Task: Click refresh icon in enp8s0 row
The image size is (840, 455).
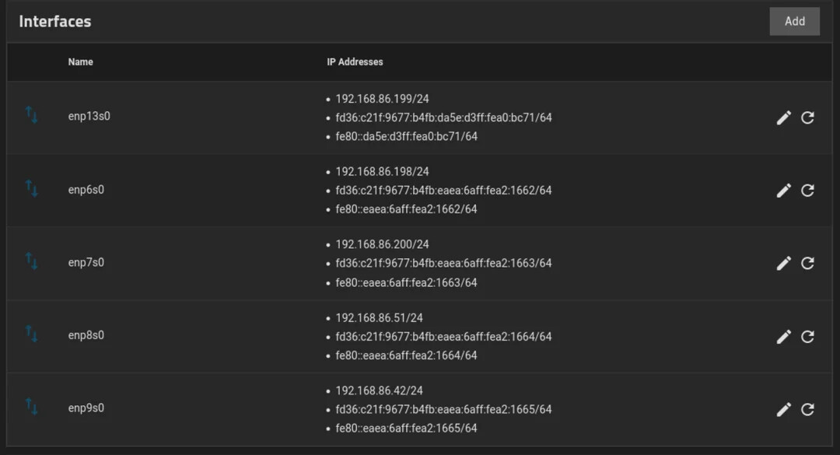Action: (807, 337)
